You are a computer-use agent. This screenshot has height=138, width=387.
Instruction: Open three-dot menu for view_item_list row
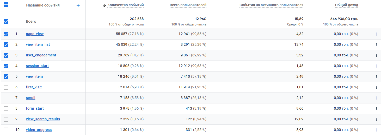click(x=376, y=45)
